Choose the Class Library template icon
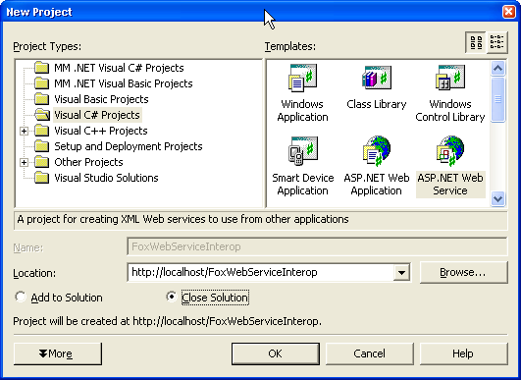Viewport: 521px width, 380px height. tap(377, 78)
